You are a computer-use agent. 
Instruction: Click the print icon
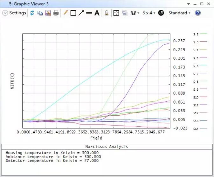pos(56,13)
